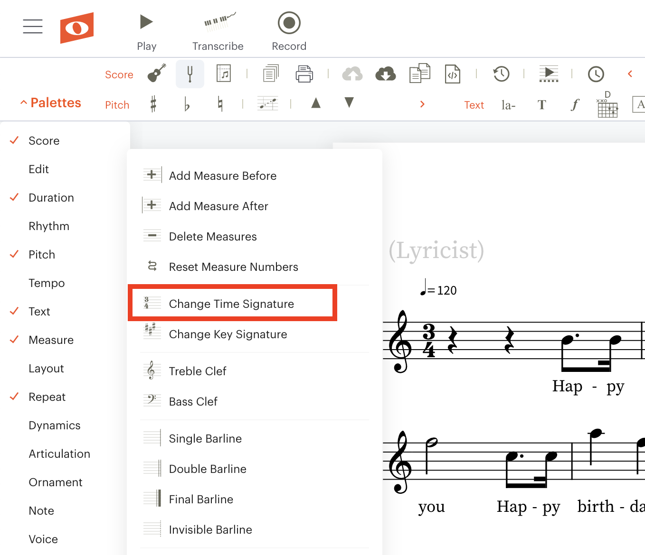Click the sheet music page icon
Viewport: 645px width, 555px height.
(x=224, y=74)
